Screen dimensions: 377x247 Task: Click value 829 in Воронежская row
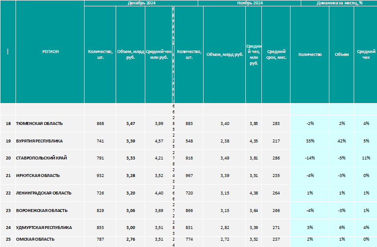pos(100,211)
